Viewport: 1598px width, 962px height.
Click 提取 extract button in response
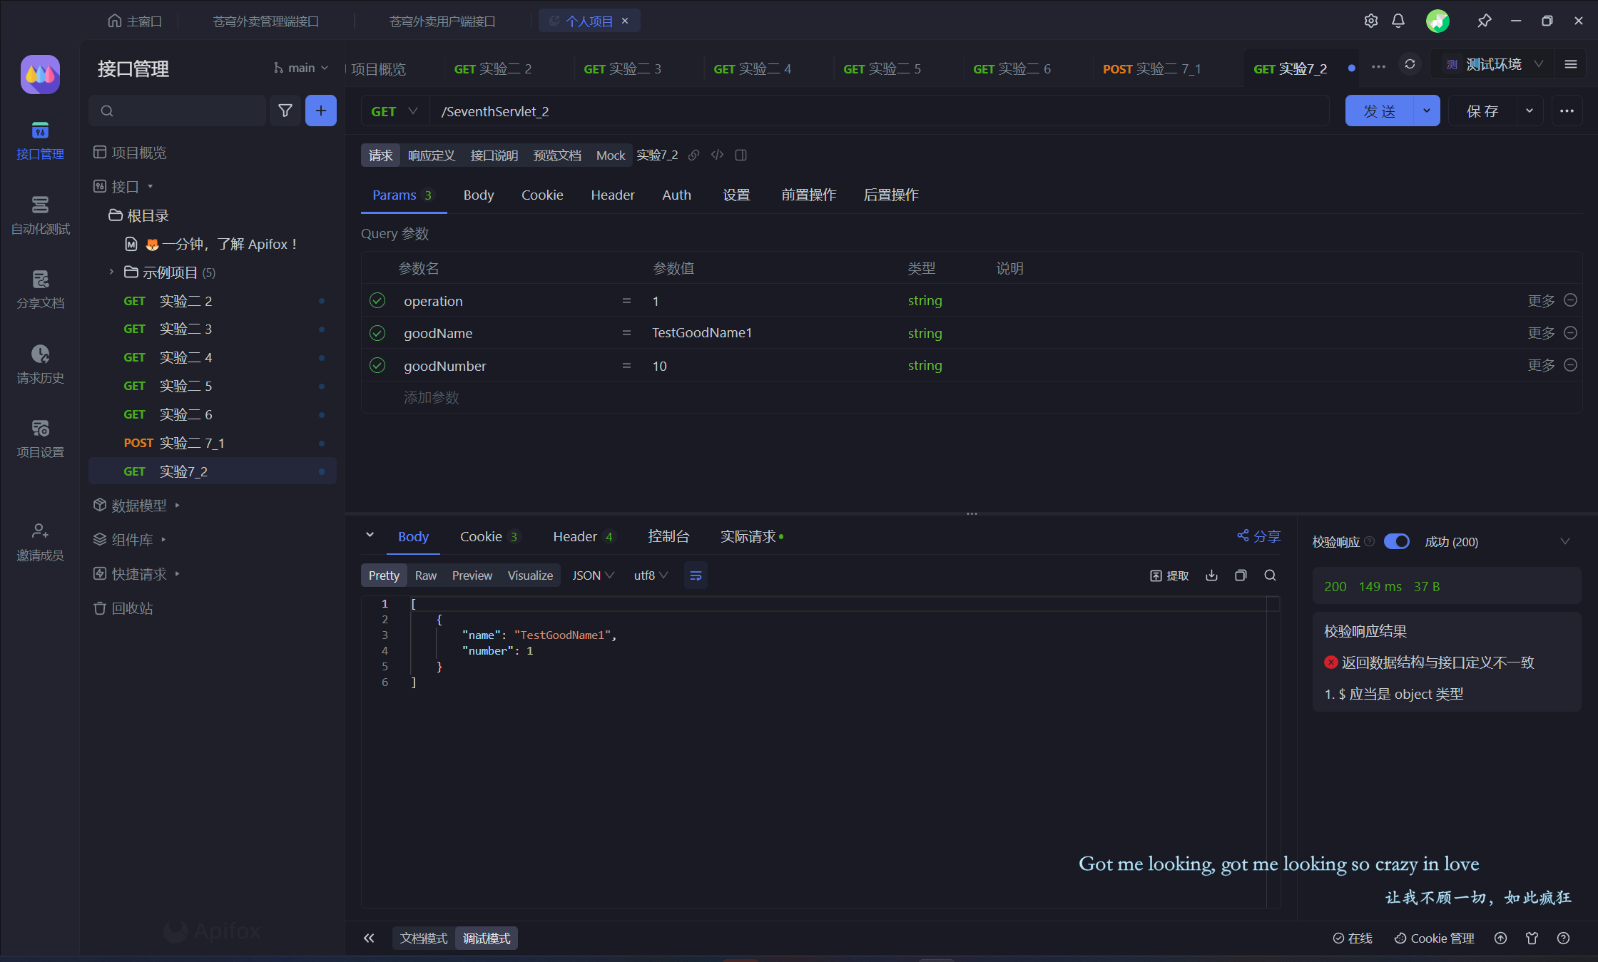click(1169, 575)
